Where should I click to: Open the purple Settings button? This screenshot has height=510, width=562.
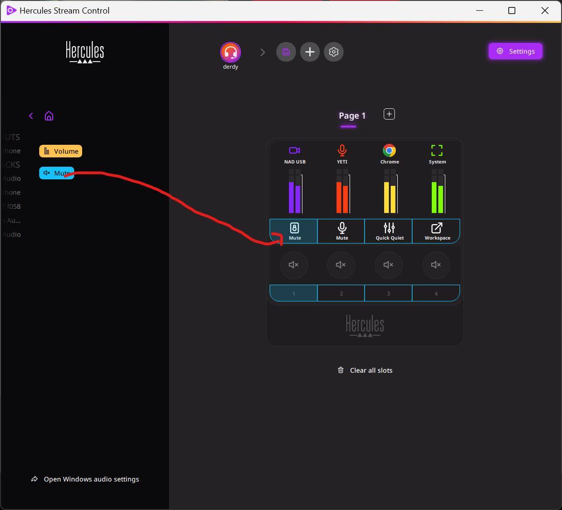point(515,51)
